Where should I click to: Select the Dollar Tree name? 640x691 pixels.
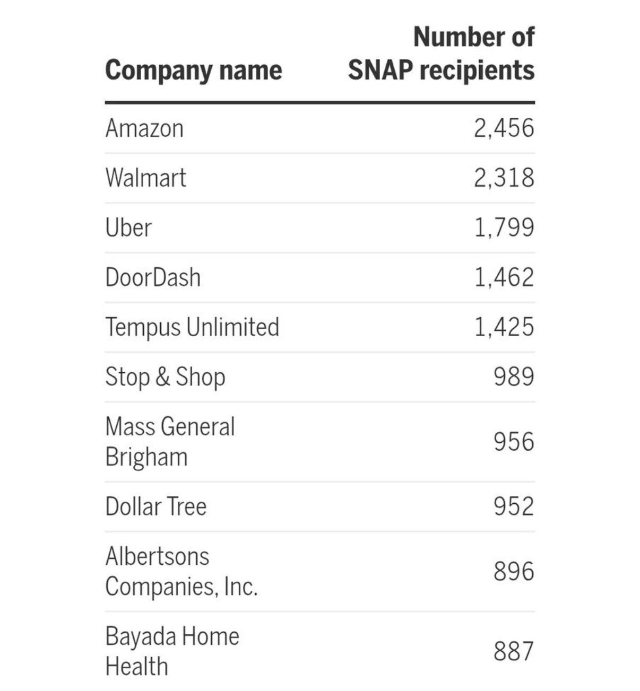coord(155,506)
